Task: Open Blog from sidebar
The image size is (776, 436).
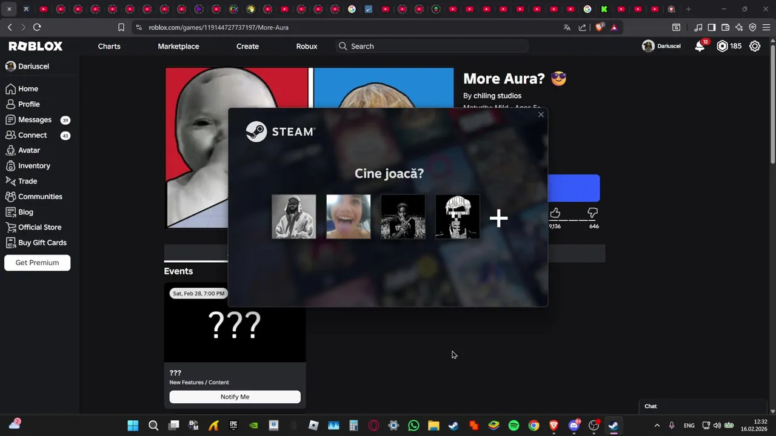Action: pos(25,212)
